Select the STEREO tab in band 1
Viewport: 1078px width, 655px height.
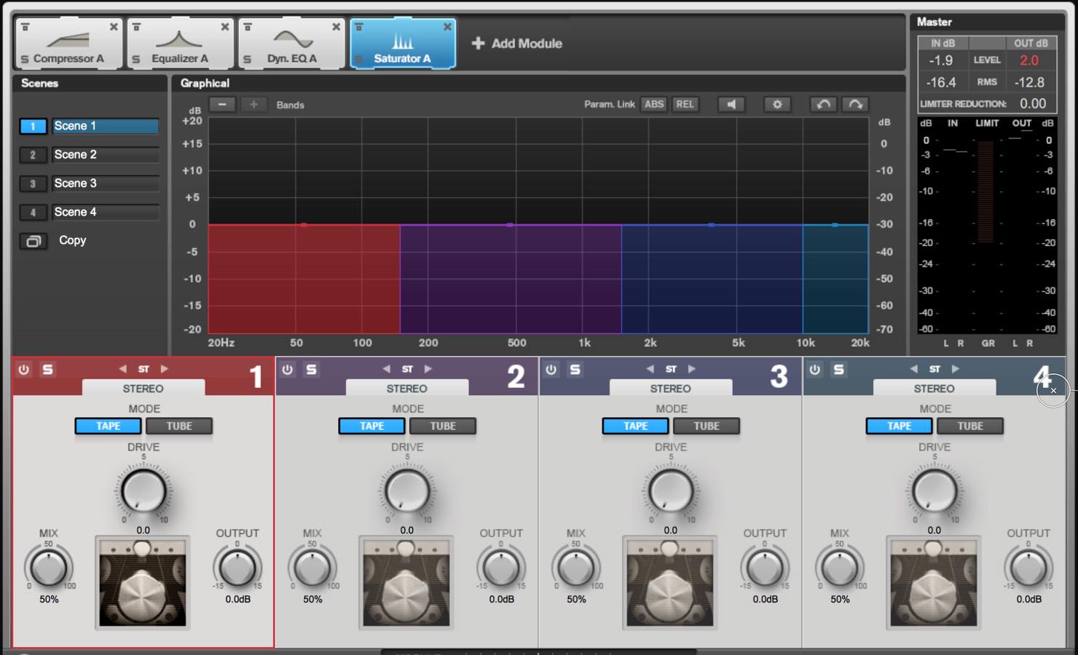coord(143,388)
